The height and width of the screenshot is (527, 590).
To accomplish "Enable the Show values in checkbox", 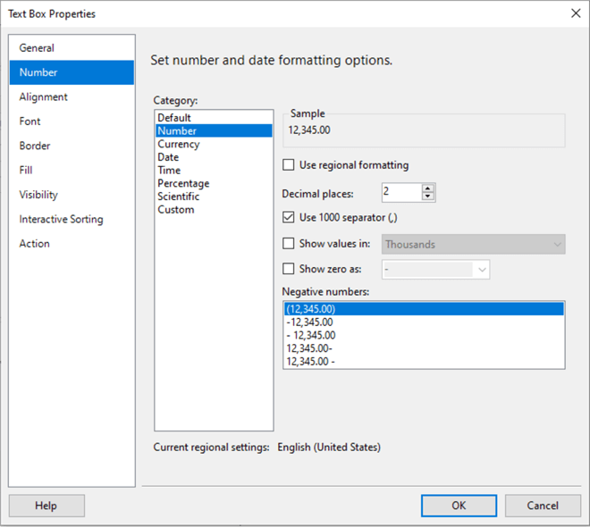I will click(289, 244).
